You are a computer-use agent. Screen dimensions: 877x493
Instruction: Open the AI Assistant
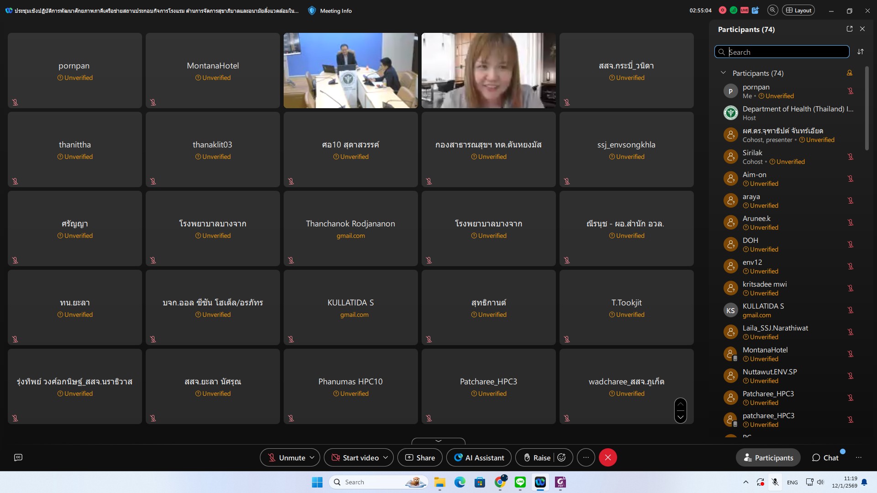479,457
